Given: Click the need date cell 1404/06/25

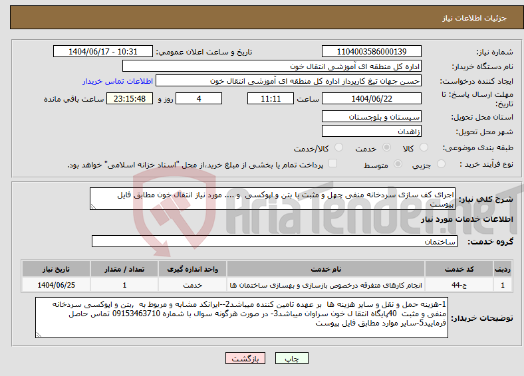Looking at the screenshot, I should coord(56,285).
